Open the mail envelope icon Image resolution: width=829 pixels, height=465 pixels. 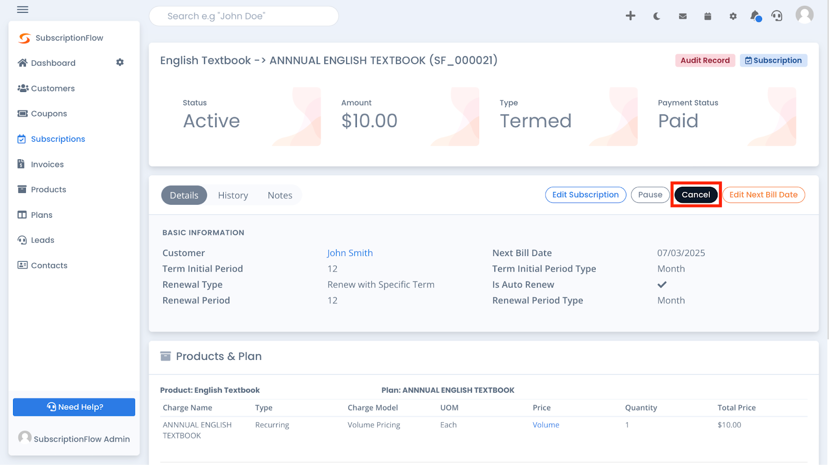(683, 17)
